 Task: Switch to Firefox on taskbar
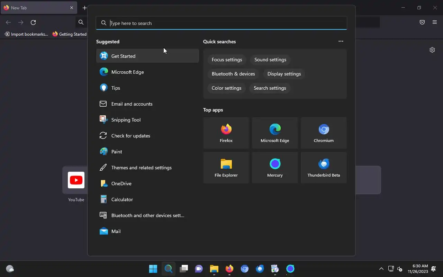(x=229, y=269)
